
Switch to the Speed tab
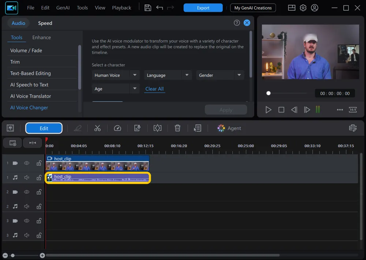(45, 23)
